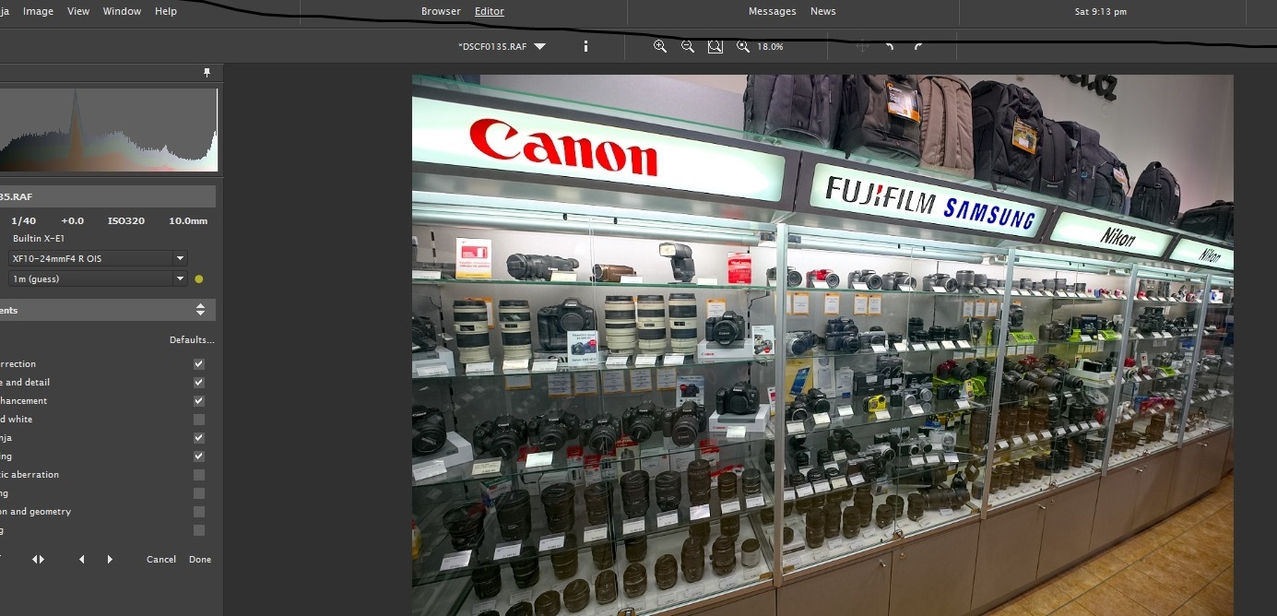Fit the image to the window

tap(715, 46)
